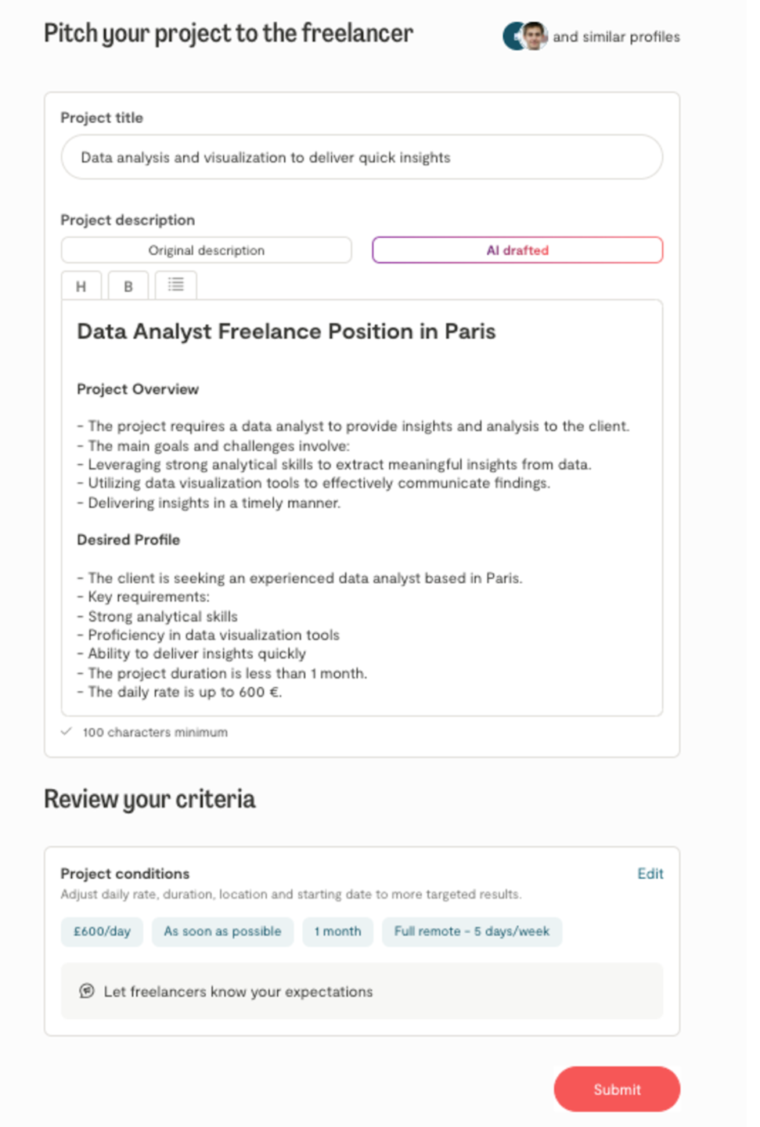
Task: Click the £600/day rate chip
Action: [x=102, y=931]
